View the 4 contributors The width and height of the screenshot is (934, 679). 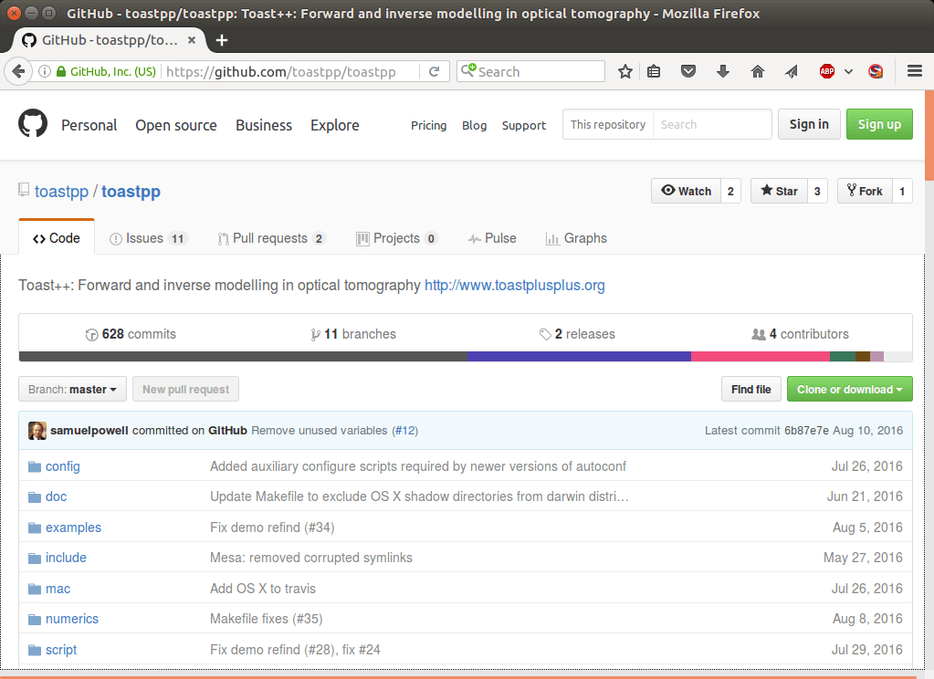(800, 334)
